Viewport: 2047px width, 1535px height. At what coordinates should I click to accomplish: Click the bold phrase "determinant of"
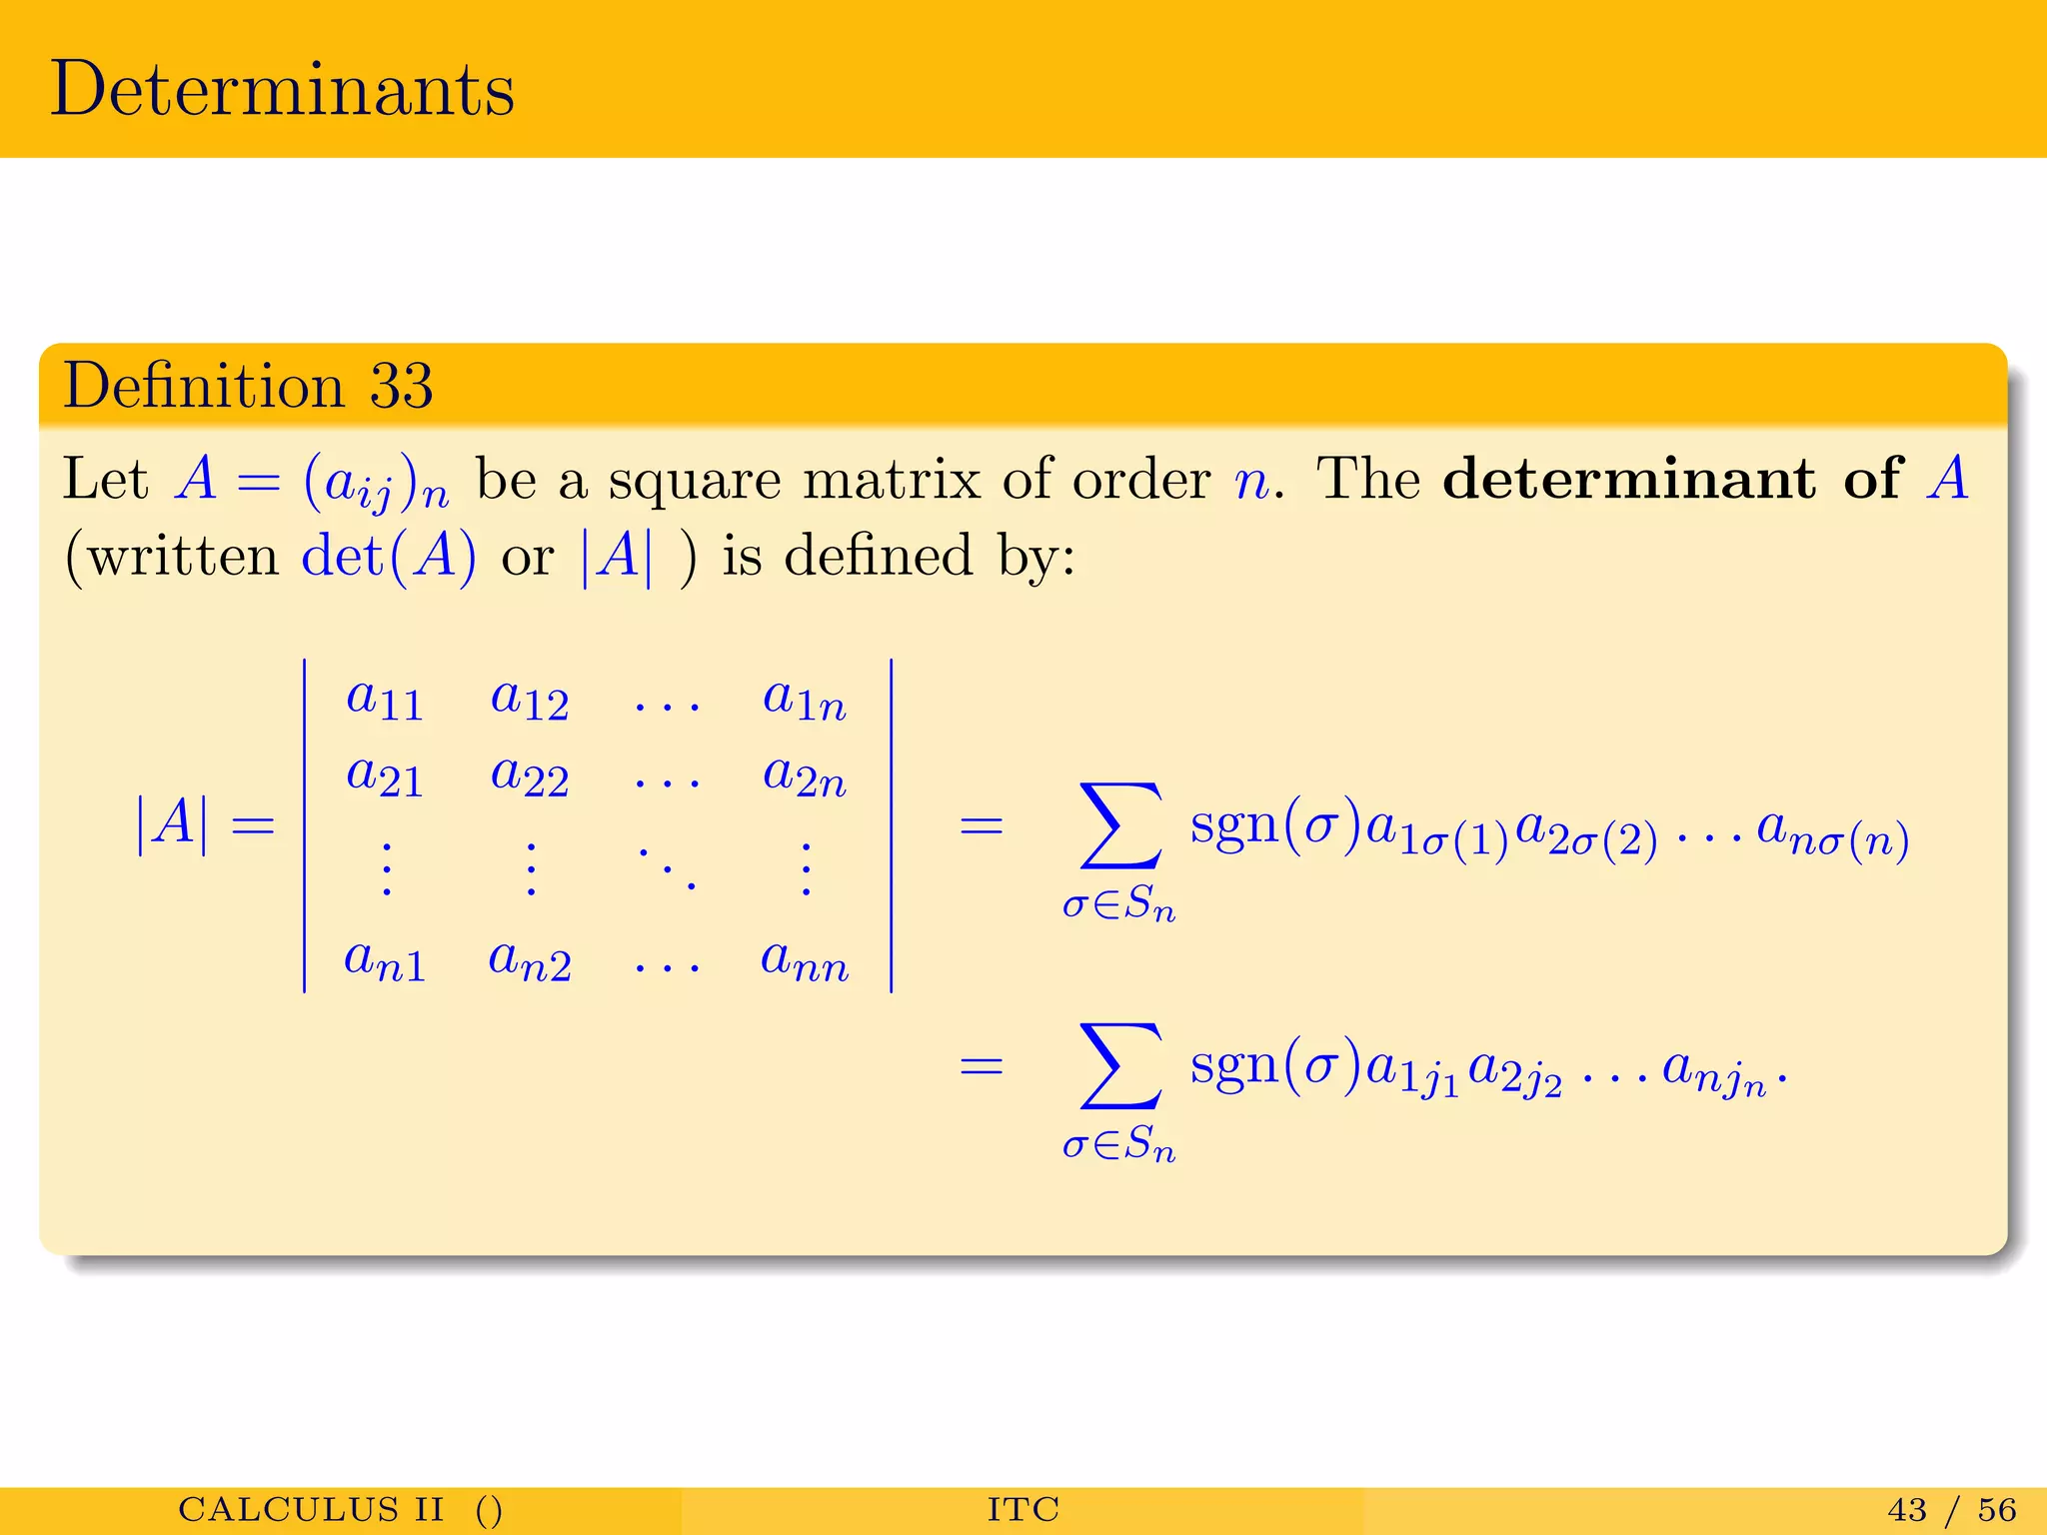pos(1672,478)
